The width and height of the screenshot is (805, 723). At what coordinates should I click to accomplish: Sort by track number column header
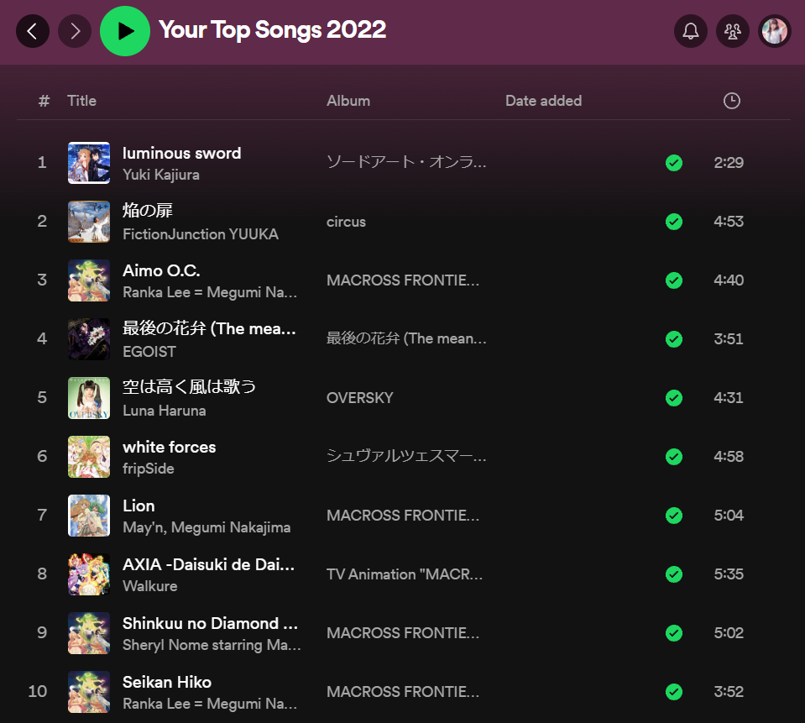[x=44, y=101]
